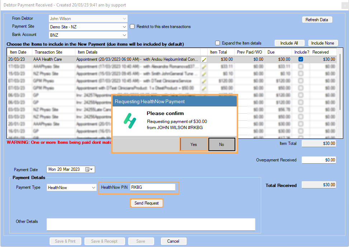
Task: Edit pencil icon for 17/03/23 appointment
Action: (204, 67)
